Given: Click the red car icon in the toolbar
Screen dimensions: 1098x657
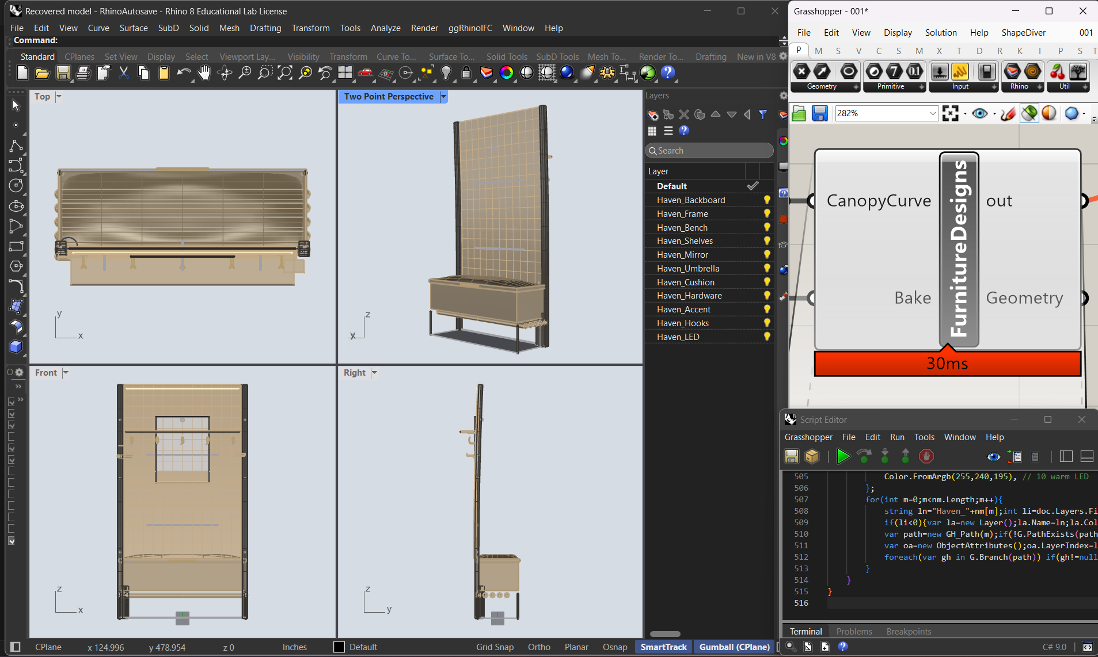Looking at the screenshot, I should (x=365, y=72).
